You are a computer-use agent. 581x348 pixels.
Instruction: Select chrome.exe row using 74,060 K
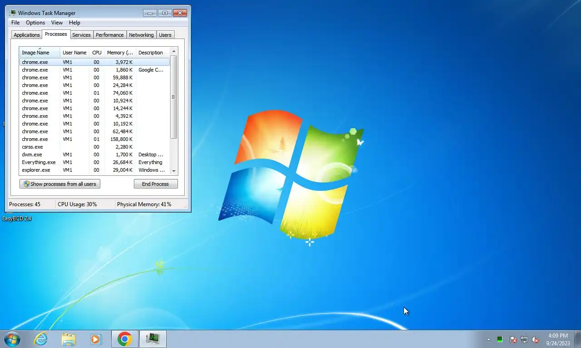pos(94,93)
